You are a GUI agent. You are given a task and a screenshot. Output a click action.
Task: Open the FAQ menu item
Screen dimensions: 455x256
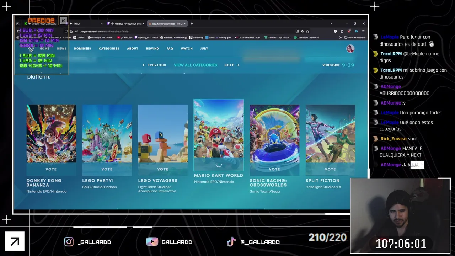pos(170,49)
